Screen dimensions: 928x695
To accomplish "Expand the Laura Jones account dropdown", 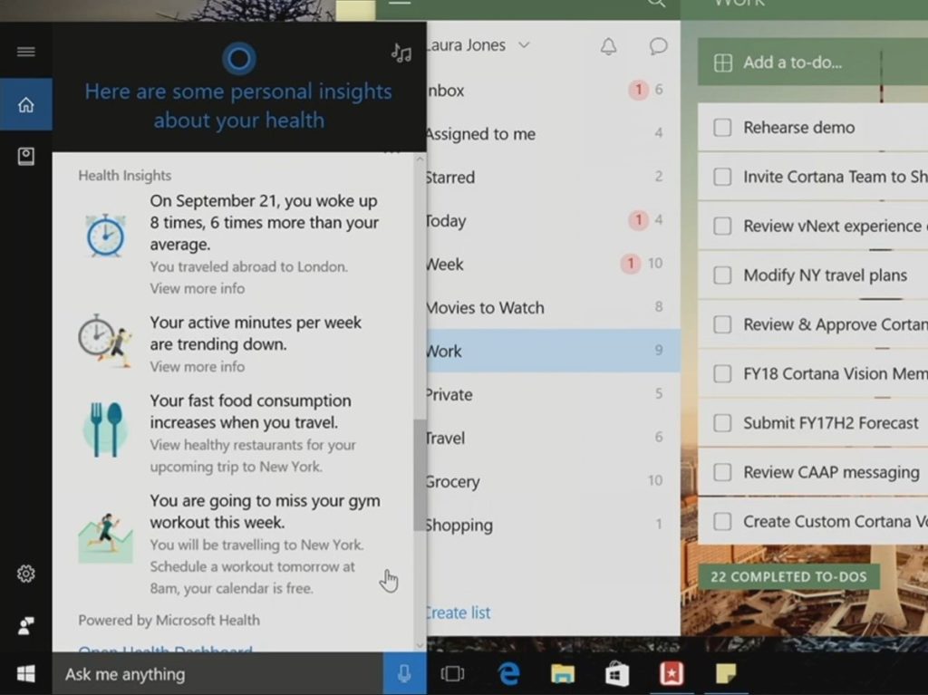I will (524, 45).
